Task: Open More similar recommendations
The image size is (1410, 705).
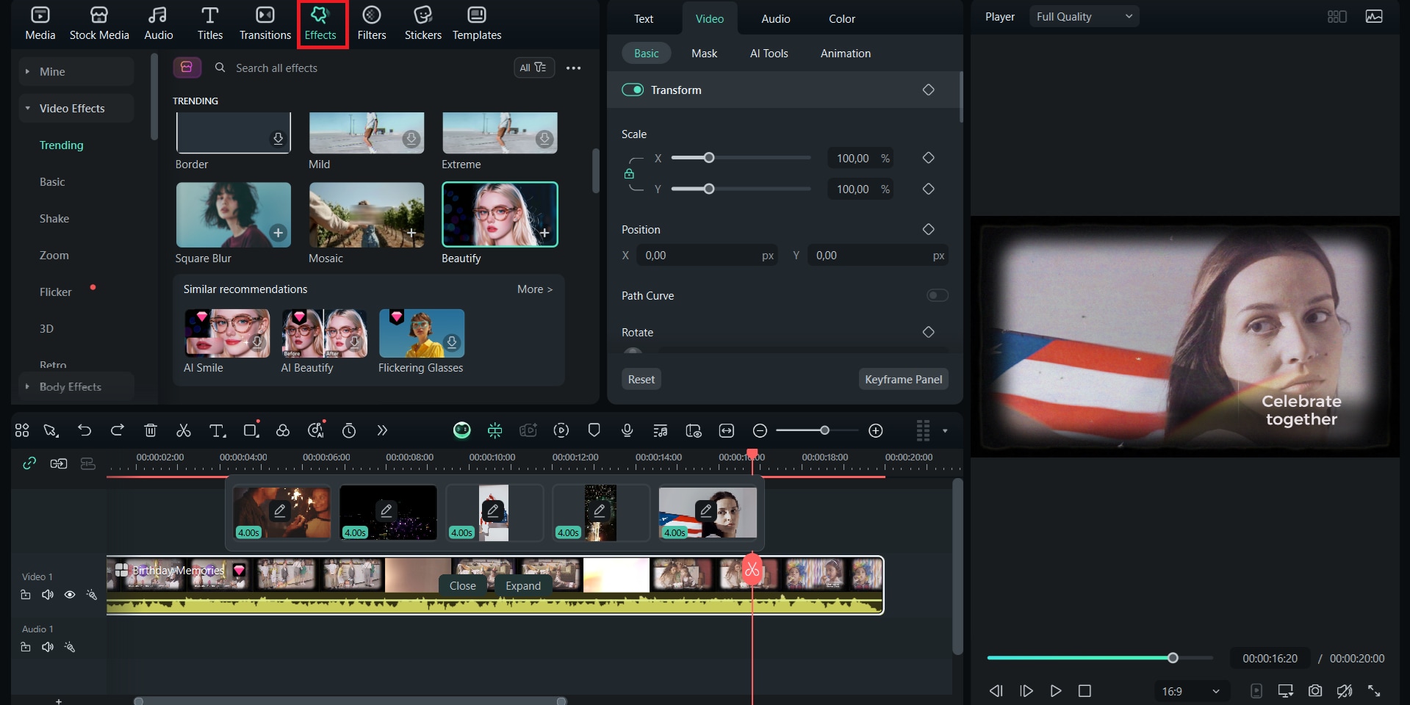Action: [534, 289]
